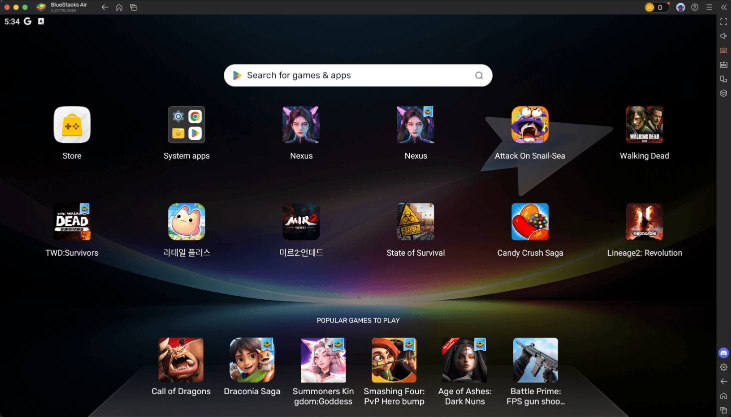Open the Store app
The width and height of the screenshot is (731, 417).
(72, 125)
